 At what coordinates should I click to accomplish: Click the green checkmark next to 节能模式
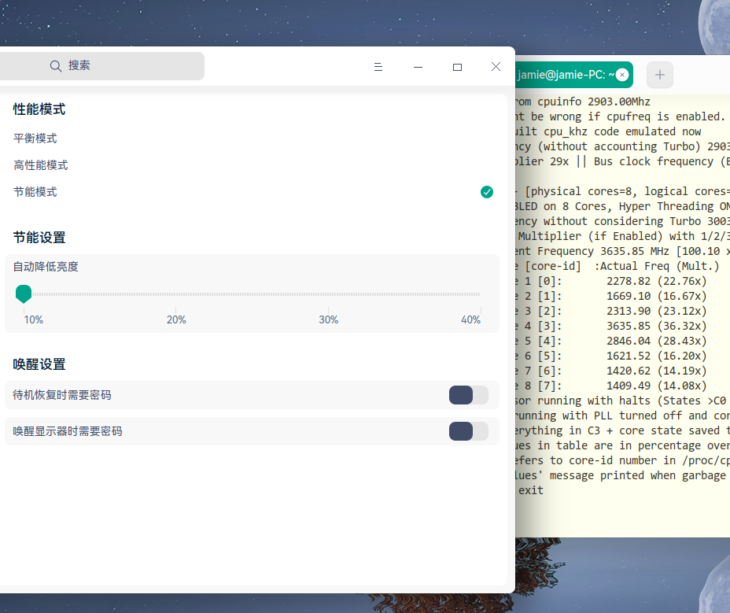(487, 192)
